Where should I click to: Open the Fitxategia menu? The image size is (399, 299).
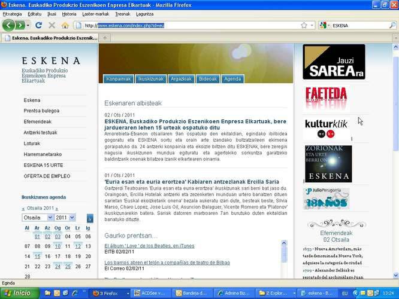click(12, 14)
